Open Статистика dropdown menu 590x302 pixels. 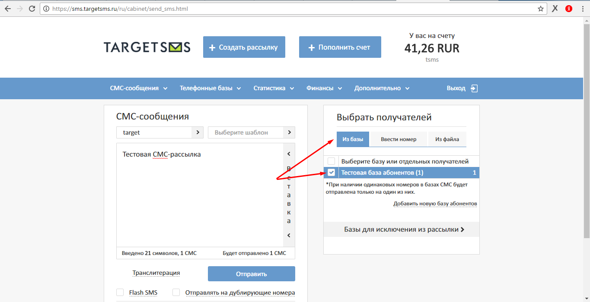click(274, 88)
